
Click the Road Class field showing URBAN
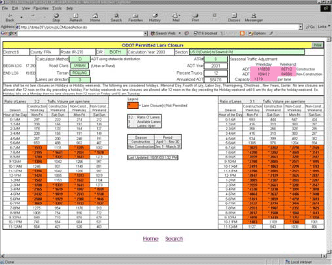click(79, 66)
